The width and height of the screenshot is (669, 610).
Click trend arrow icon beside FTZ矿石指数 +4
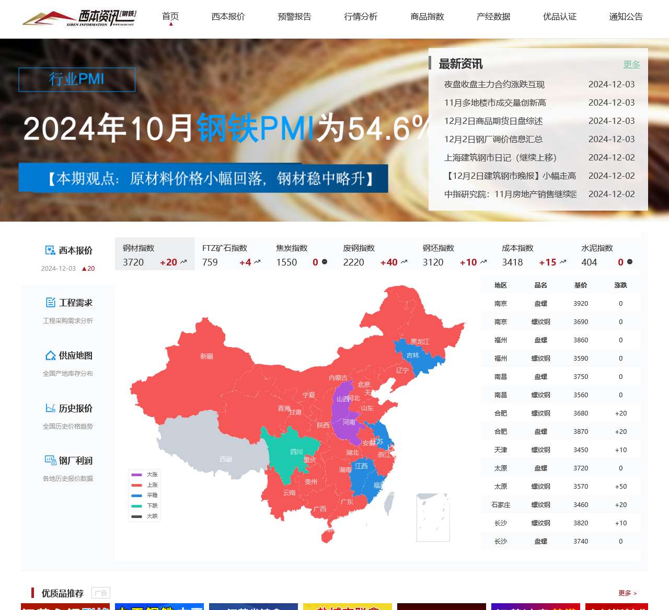pyautogui.click(x=257, y=262)
